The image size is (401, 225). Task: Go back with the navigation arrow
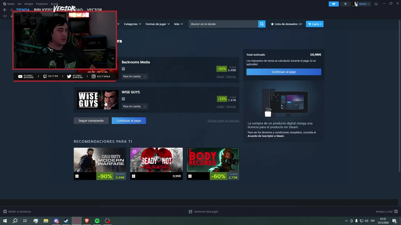point(5,10)
